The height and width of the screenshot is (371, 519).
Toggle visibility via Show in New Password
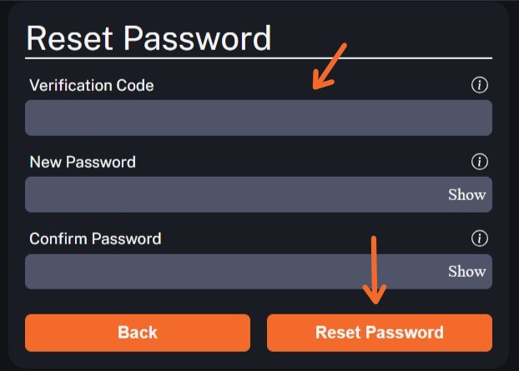point(467,194)
